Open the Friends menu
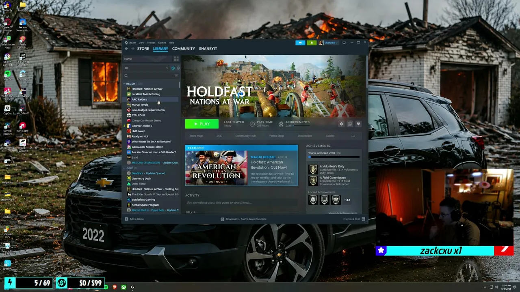This screenshot has width=520, height=292. (x=151, y=43)
